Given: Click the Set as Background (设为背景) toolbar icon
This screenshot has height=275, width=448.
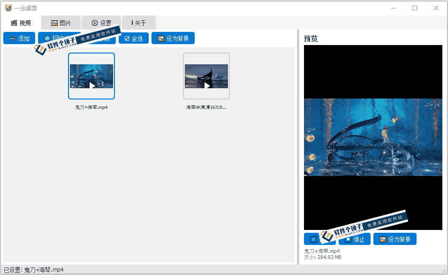Looking at the screenshot, I should pos(159,38).
